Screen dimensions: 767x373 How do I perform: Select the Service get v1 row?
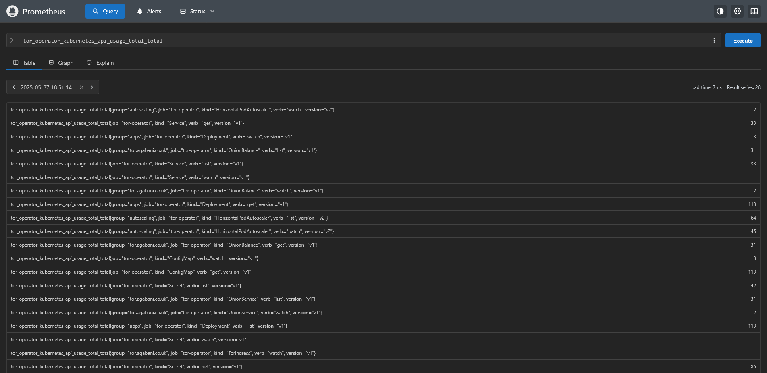click(383, 123)
